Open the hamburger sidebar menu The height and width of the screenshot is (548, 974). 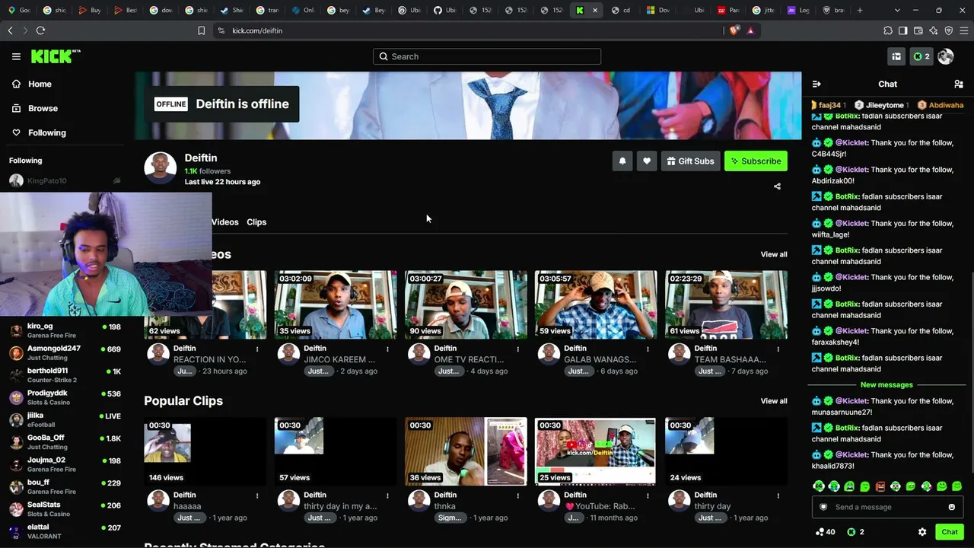(x=16, y=56)
